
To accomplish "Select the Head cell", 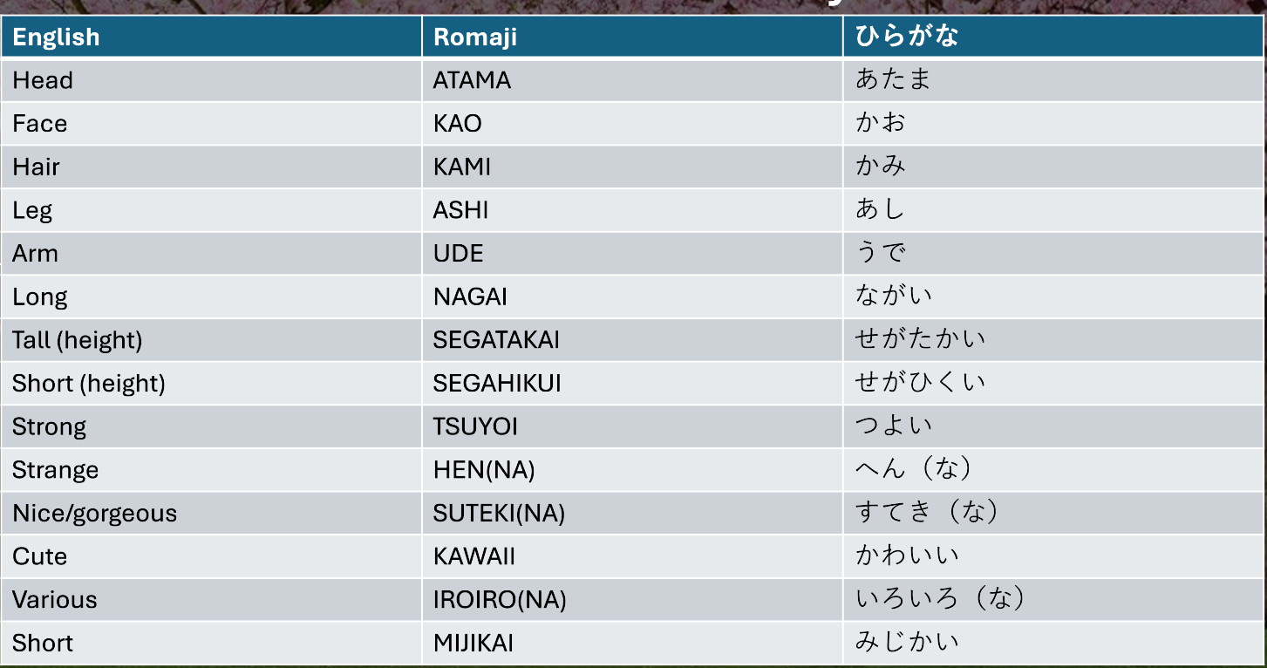I will tap(43, 80).
